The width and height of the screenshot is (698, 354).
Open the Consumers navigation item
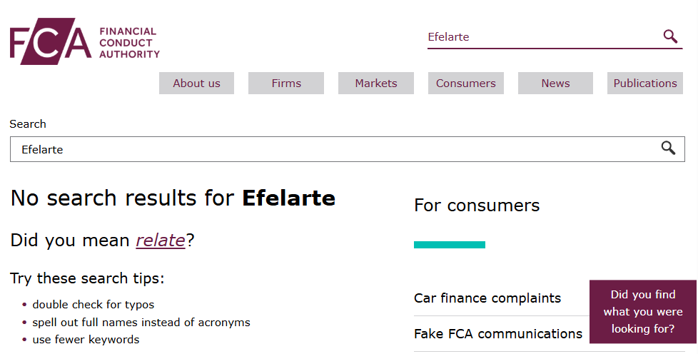point(465,84)
